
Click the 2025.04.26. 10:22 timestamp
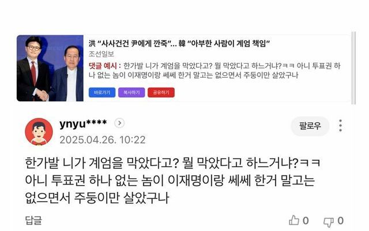tap(103, 140)
